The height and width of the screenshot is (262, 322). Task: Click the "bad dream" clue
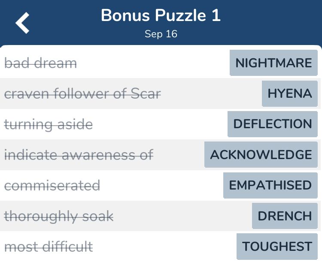click(x=40, y=63)
